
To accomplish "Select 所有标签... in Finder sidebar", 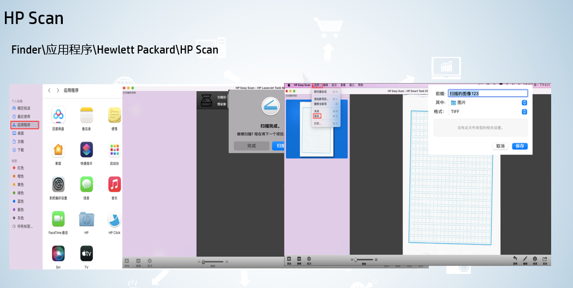I will click(x=23, y=226).
